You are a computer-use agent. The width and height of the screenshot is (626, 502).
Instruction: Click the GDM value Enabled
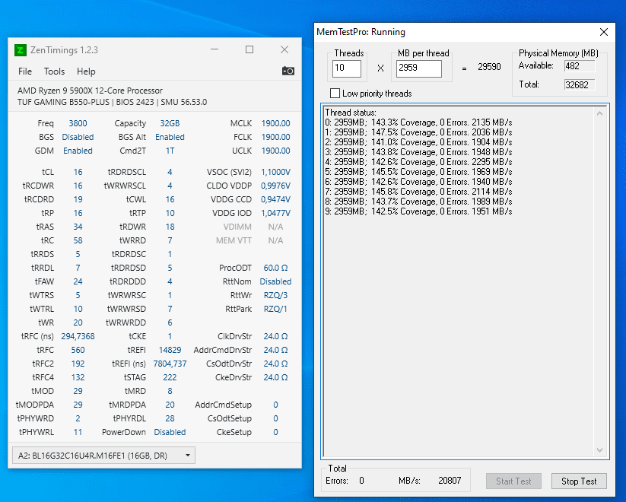click(78, 151)
